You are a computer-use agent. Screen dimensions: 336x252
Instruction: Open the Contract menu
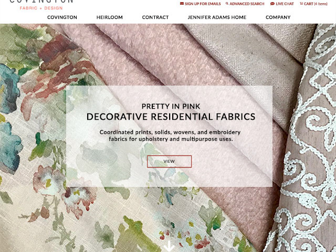pos(155,17)
